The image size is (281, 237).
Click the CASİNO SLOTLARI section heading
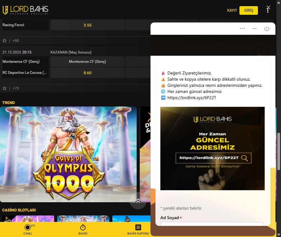tap(19, 210)
